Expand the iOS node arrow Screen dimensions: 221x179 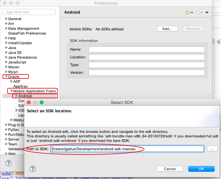tap(17, 110)
